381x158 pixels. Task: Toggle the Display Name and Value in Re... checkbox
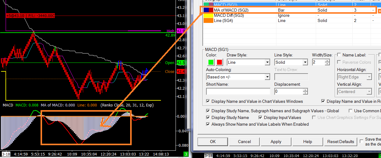(323, 101)
